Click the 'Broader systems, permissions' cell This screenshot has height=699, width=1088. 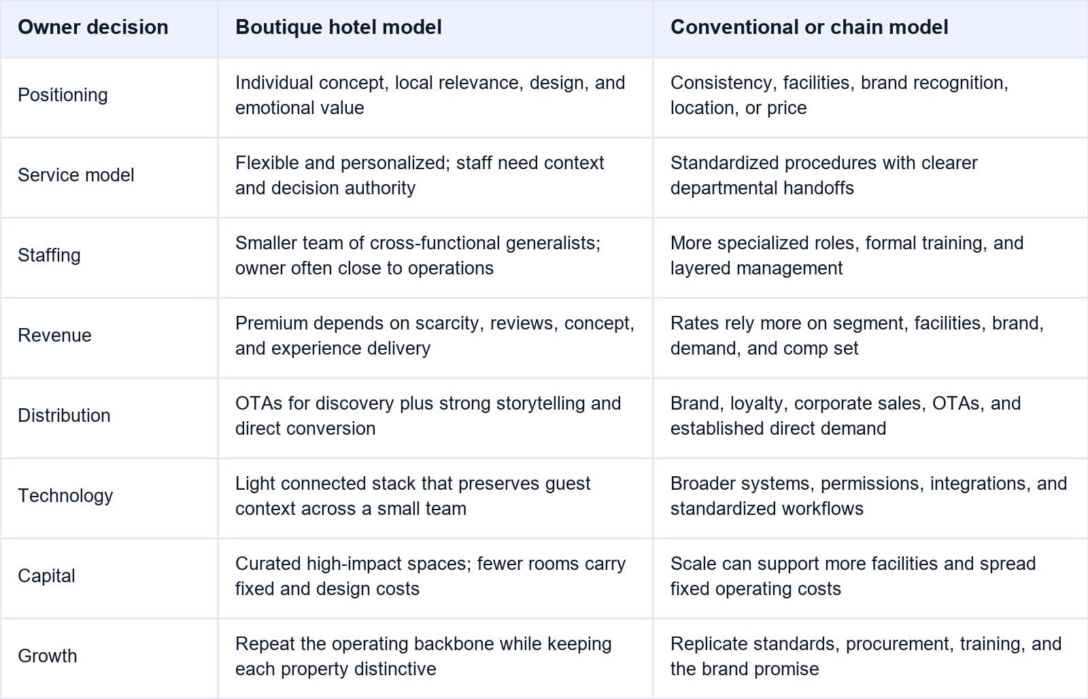(x=869, y=496)
